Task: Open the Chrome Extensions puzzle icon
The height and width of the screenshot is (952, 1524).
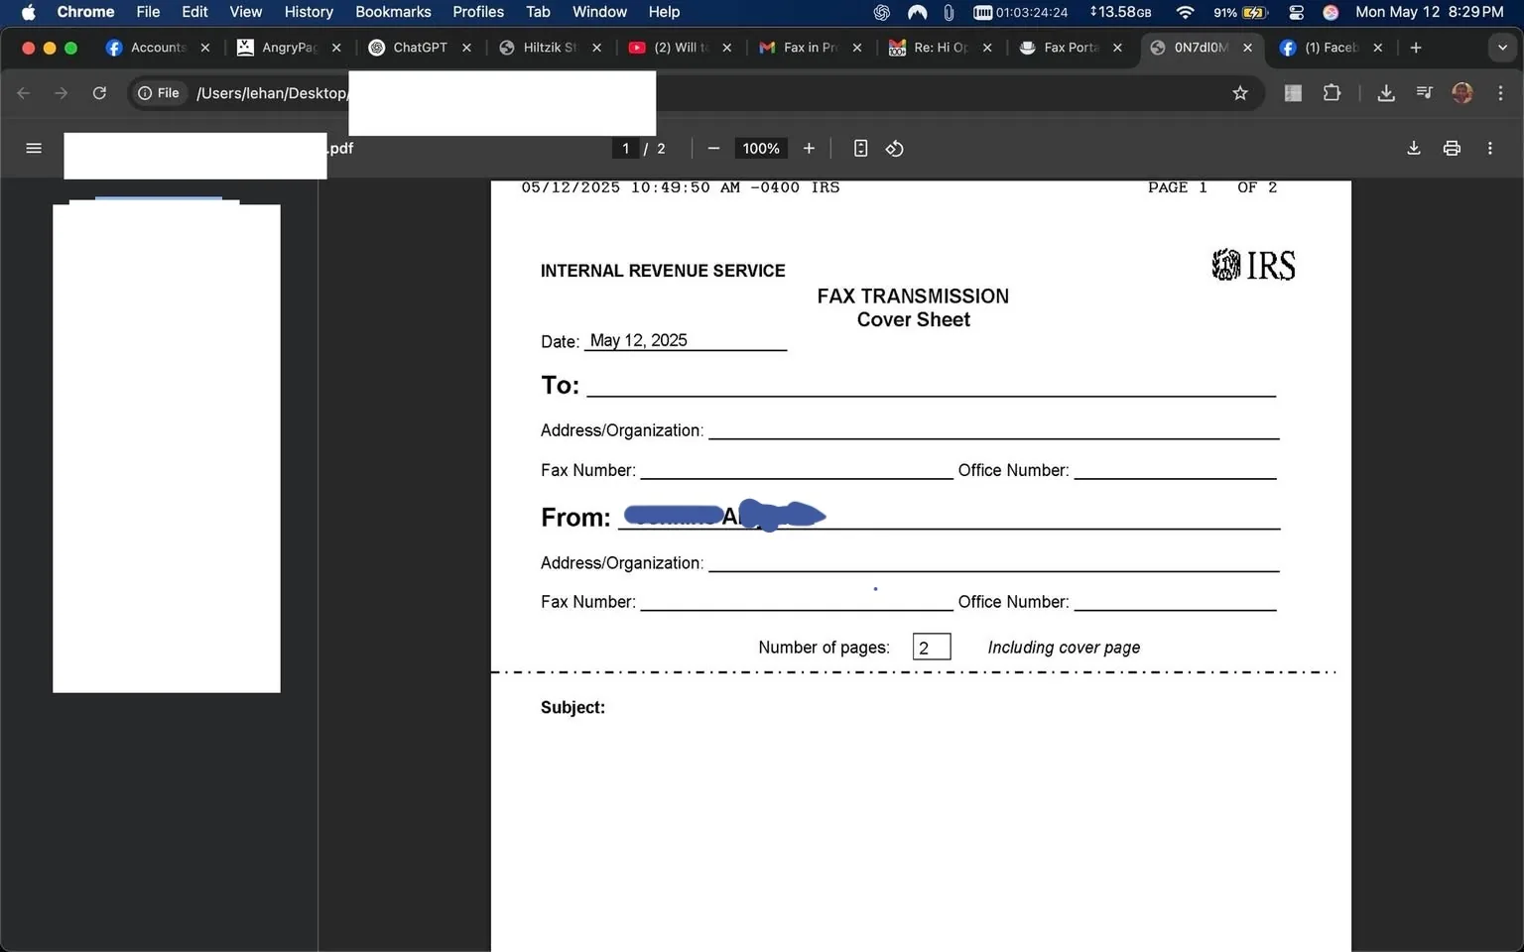Action: [1332, 92]
